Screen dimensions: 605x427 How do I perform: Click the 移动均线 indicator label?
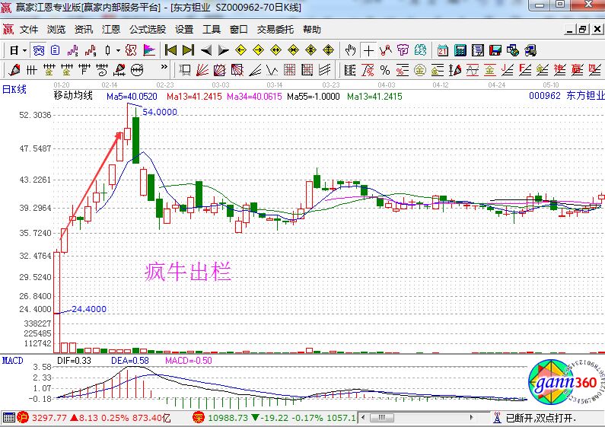click(73, 97)
